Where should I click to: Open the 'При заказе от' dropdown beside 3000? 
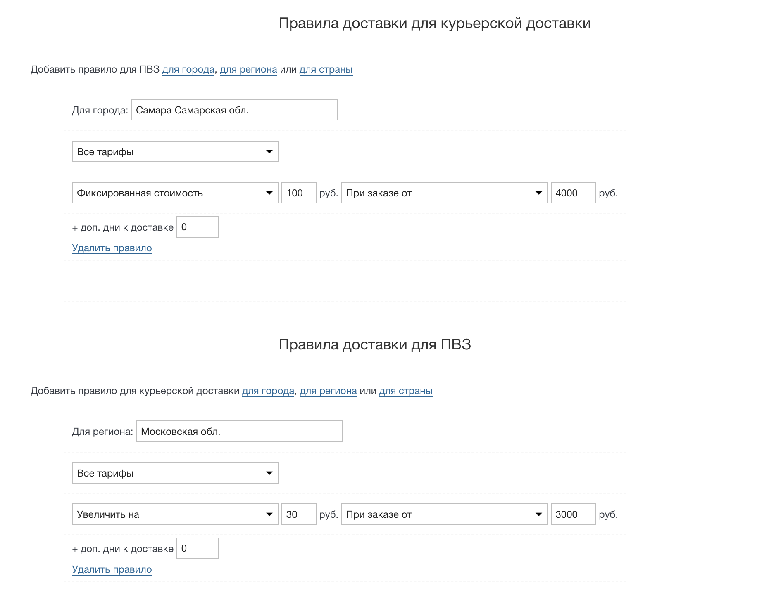444,514
